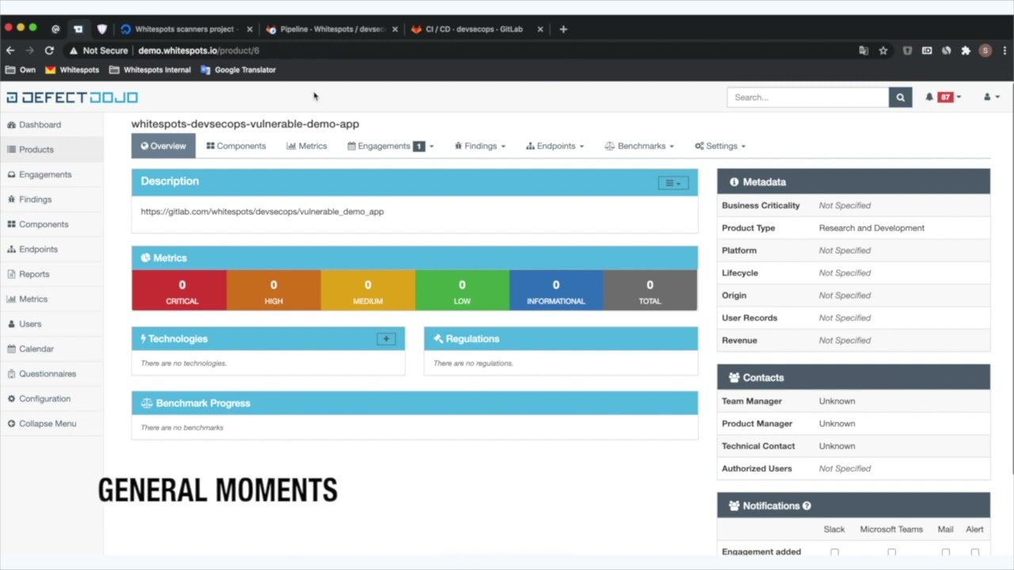Open Configuration in the sidebar
Image resolution: width=1014 pixels, height=570 pixels.
pos(44,399)
